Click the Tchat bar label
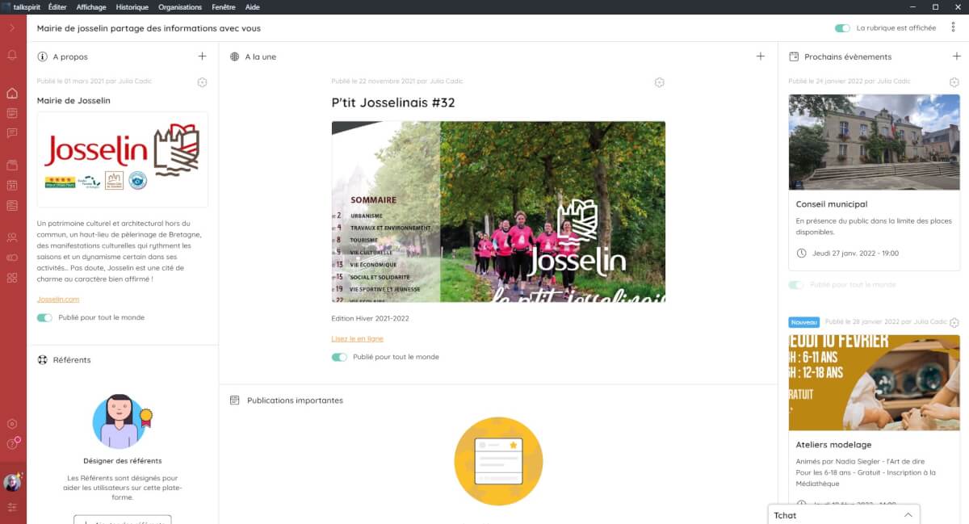Screen dimensions: 969x524 coord(785,515)
